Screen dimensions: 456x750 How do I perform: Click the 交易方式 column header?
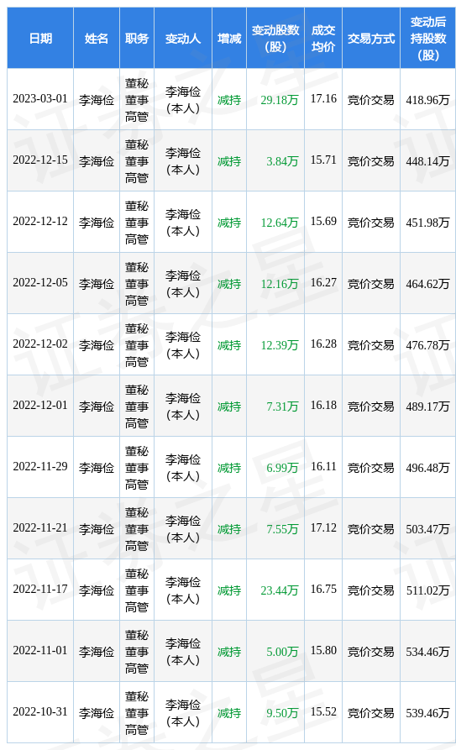click(371, 39)
